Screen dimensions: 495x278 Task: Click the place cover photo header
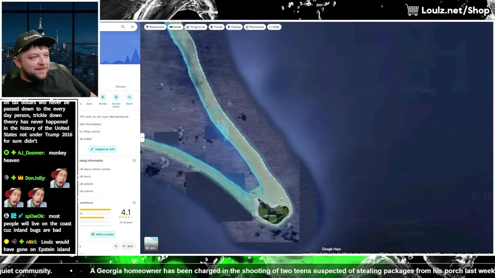tap(120, 48)
